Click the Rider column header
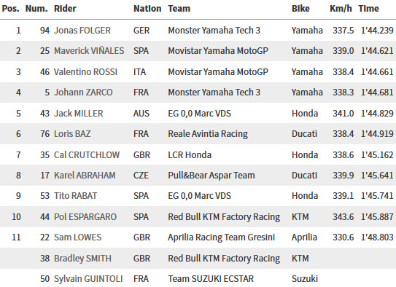Image resolution: width=396 pixels, height=287 pixels. pos(65,9)
